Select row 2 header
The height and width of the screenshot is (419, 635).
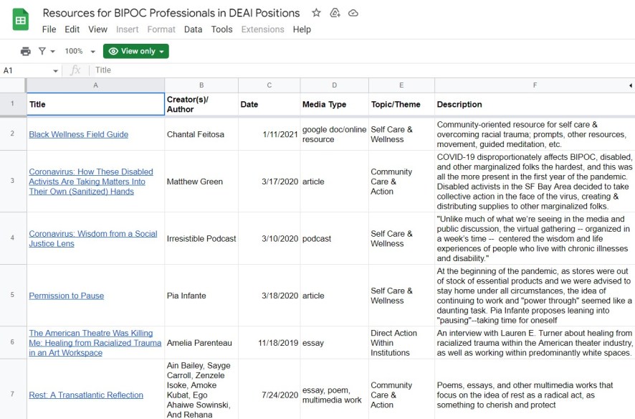coord(13,133)
